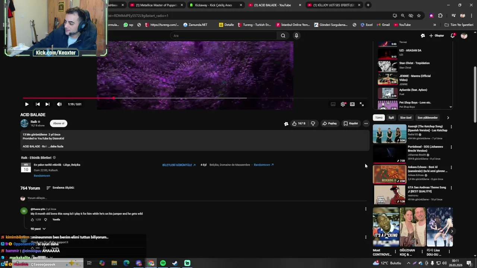Share the video via Paylaş
Image resolution: width=477 pixels, height=268 pixels.
(329, 124)
